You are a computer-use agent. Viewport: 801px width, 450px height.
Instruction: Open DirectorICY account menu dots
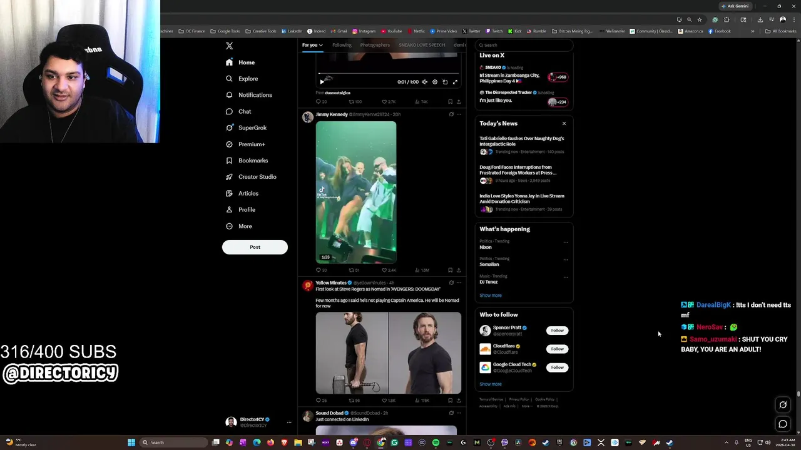tap(289, 422)
